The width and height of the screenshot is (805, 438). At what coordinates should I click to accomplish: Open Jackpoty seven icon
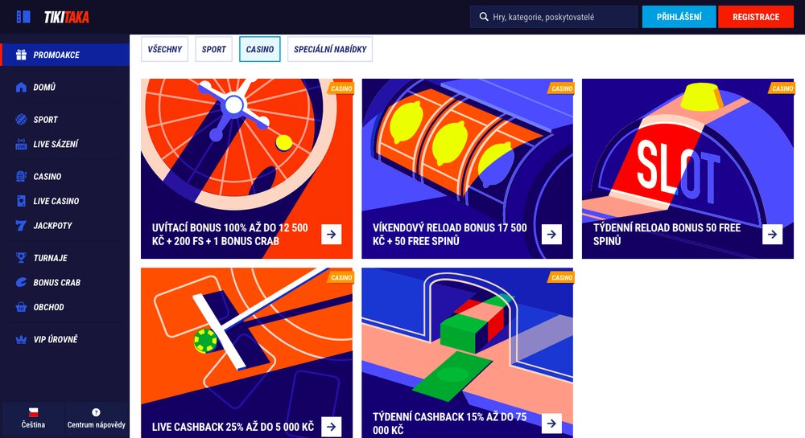(x=21, y=225)
